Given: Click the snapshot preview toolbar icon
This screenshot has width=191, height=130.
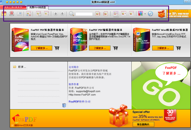Looking at the screenshot, I should pyautogui.click(x=20, y=14).
